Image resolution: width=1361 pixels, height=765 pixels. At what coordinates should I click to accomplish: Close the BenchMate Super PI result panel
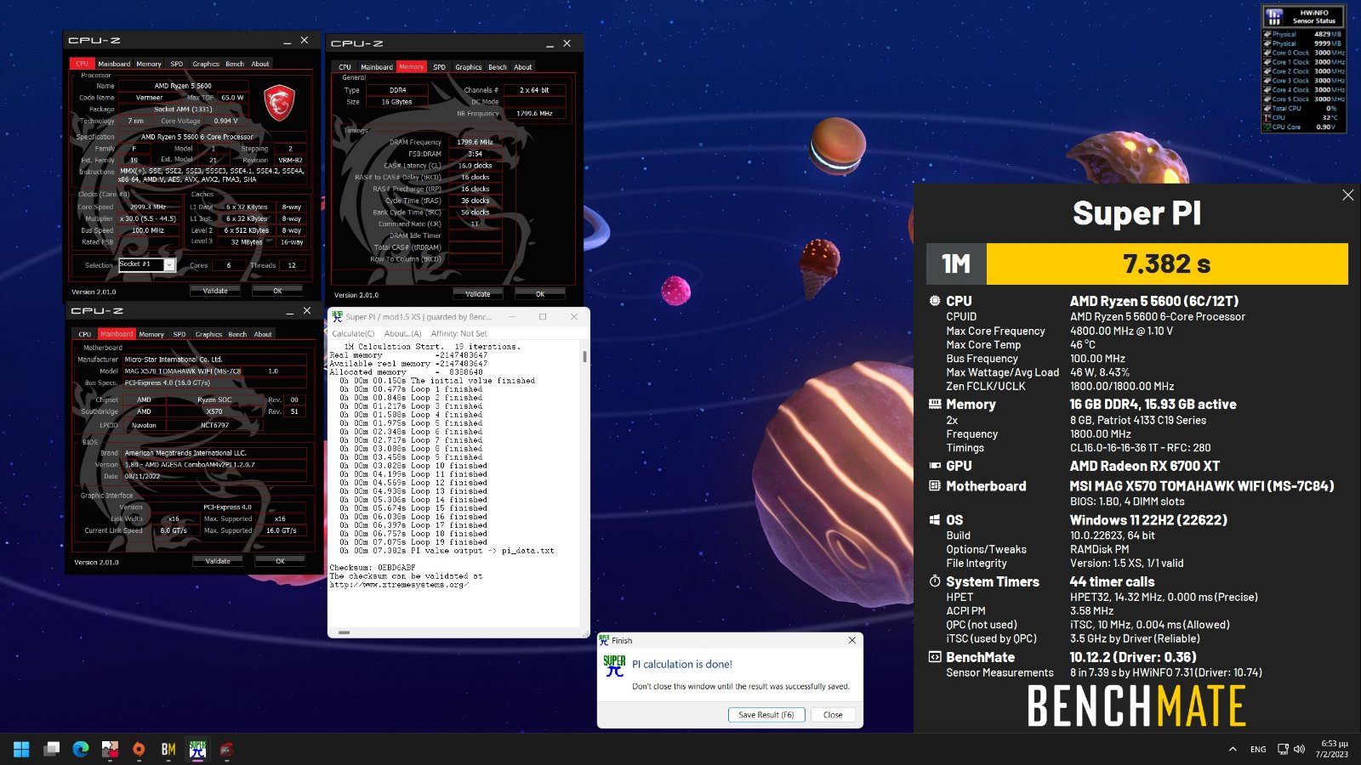(1348, 195)
